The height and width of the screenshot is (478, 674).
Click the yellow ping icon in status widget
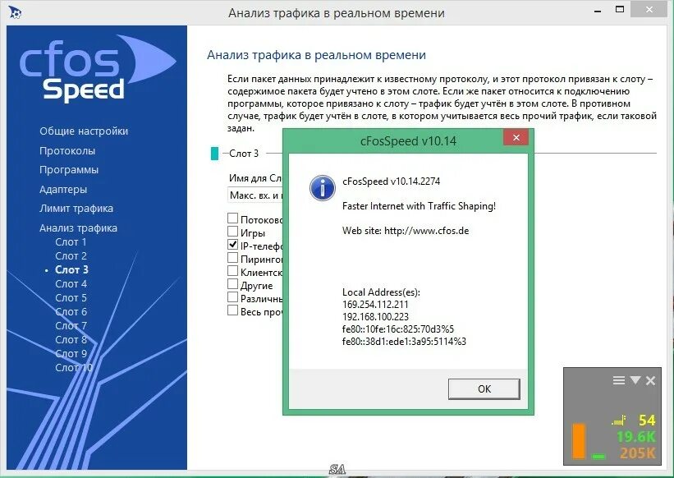click(x=618, y=421)
